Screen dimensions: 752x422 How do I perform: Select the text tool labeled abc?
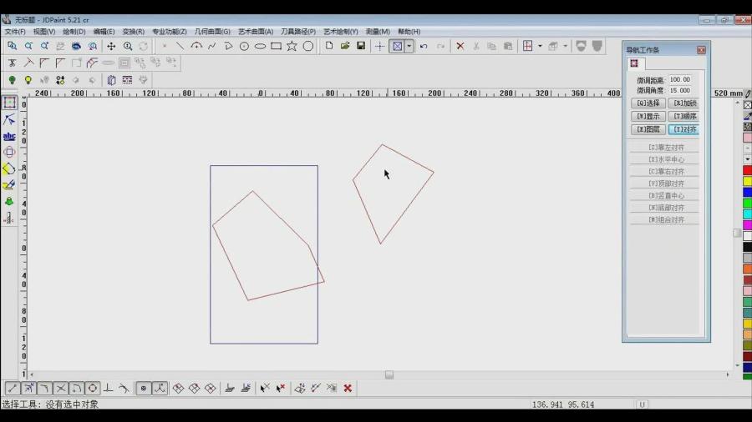tap(9, 136)
